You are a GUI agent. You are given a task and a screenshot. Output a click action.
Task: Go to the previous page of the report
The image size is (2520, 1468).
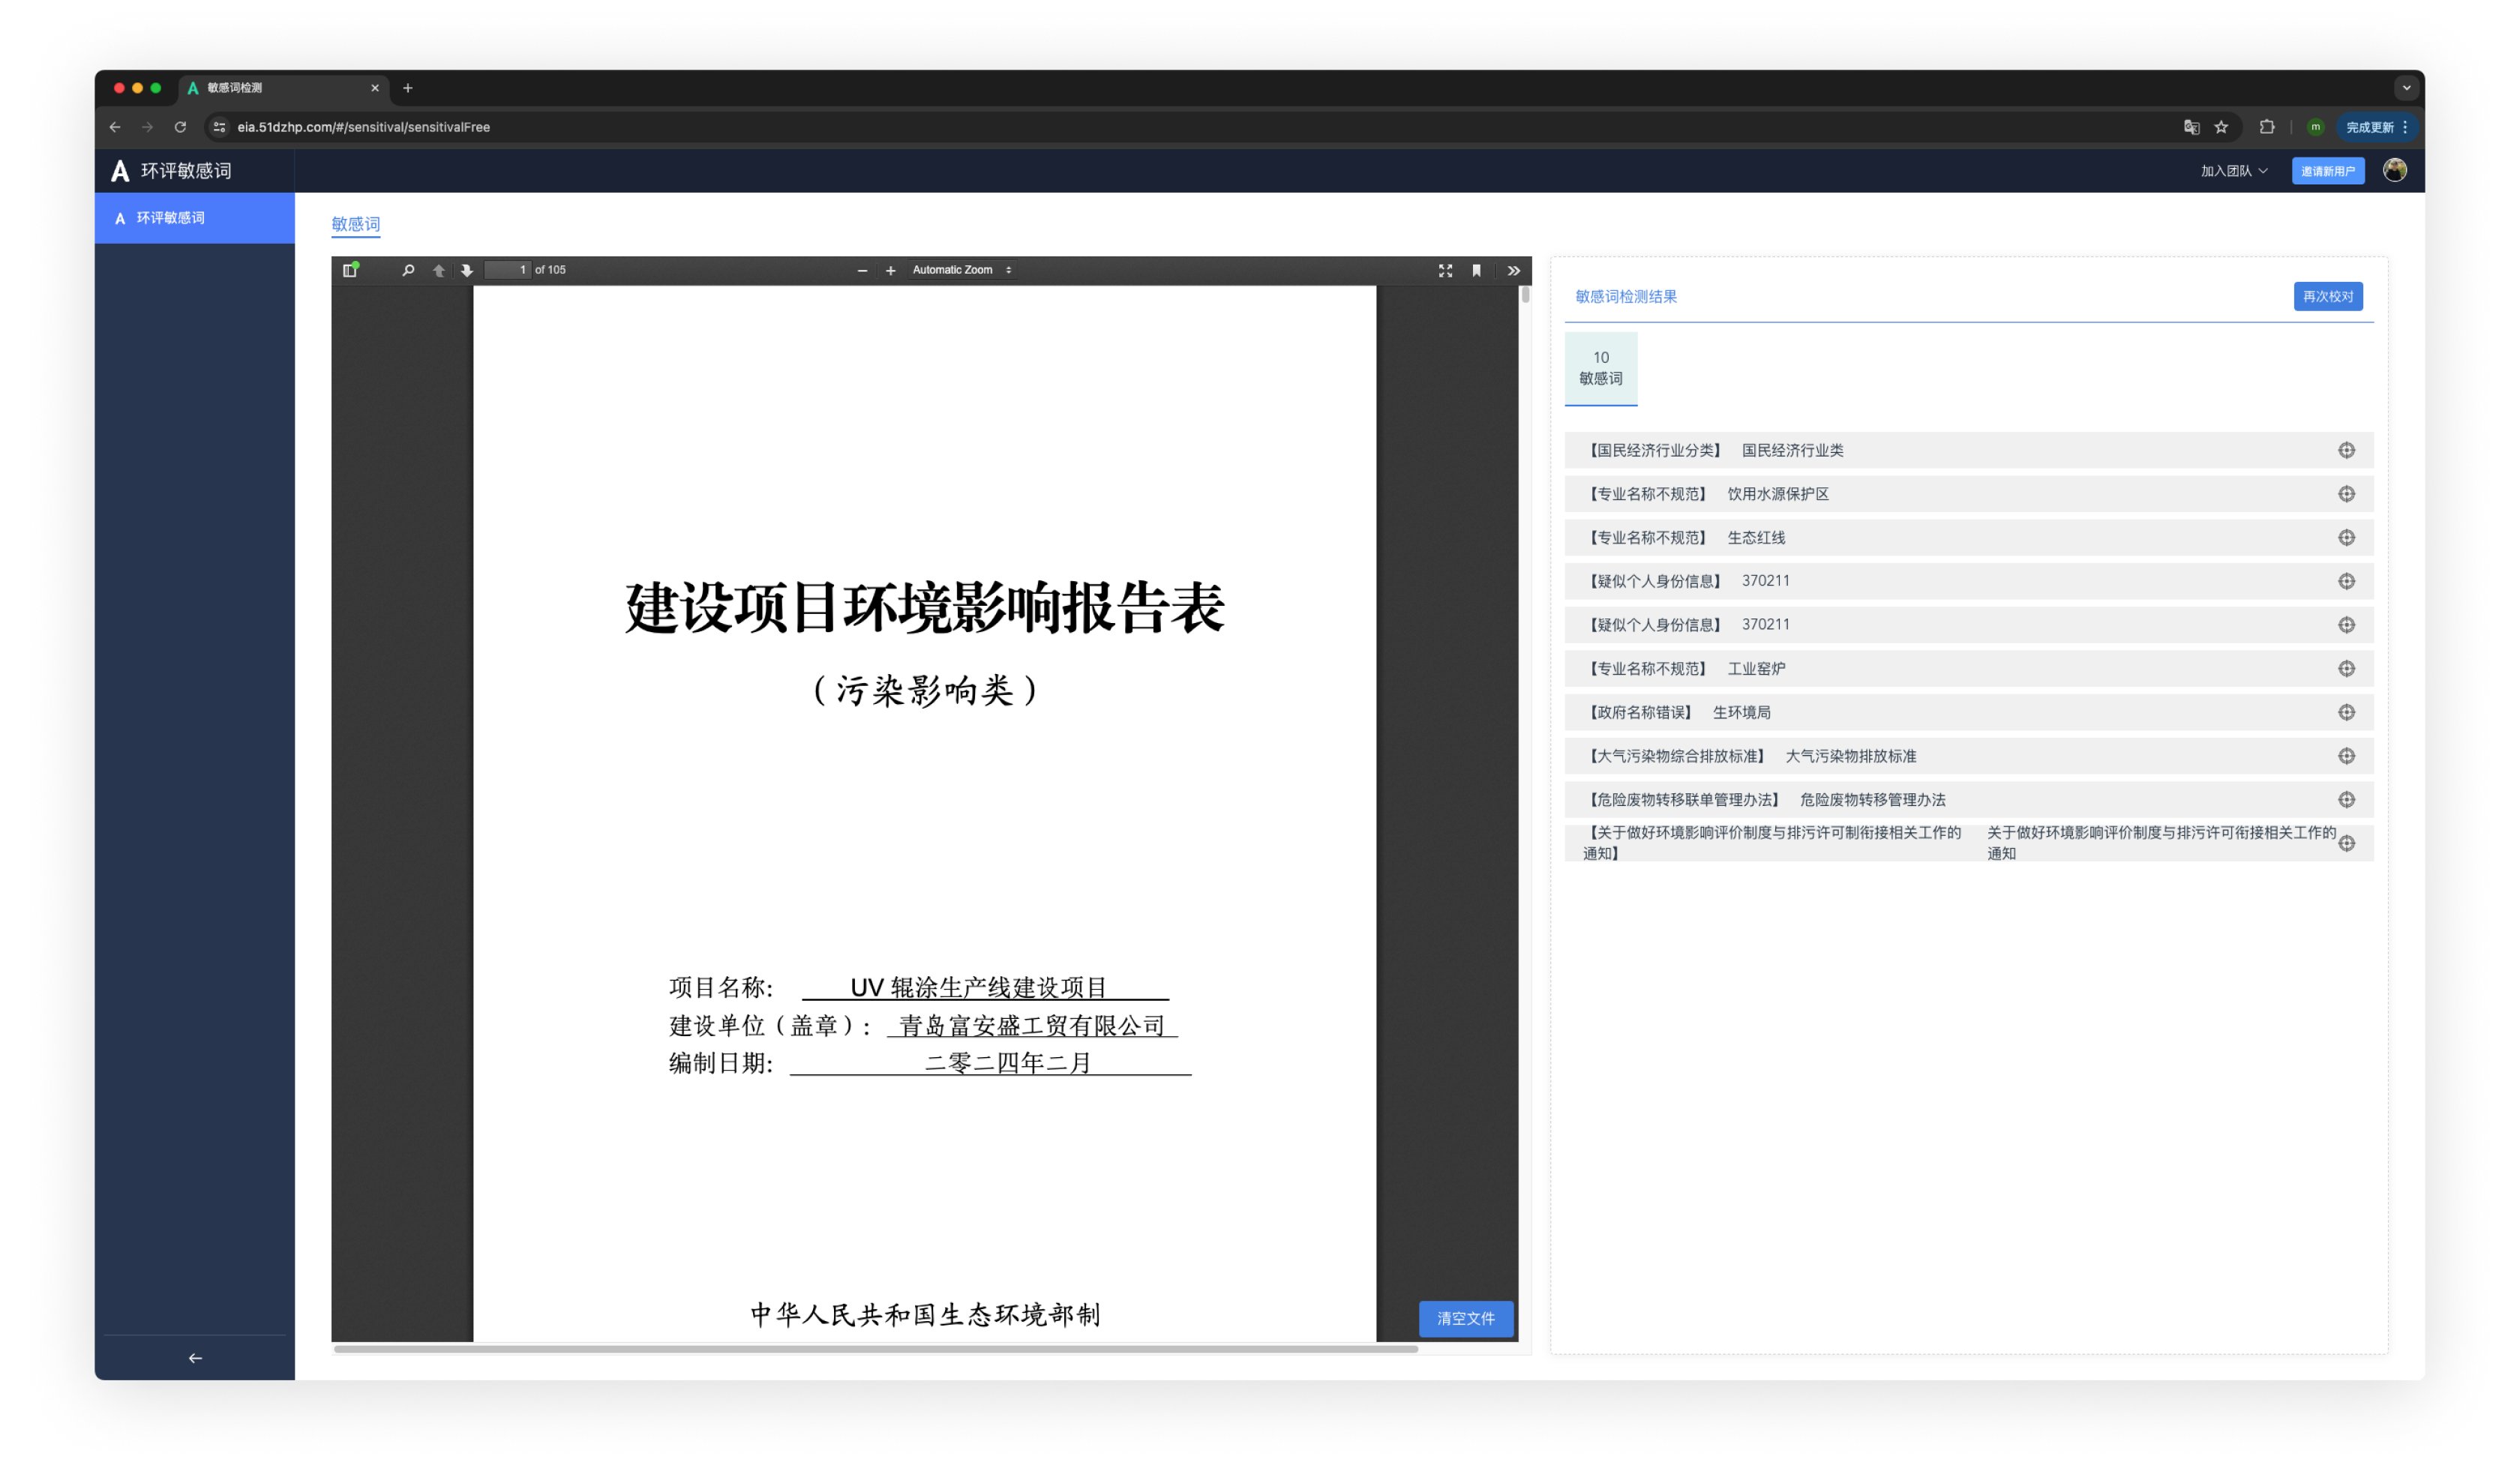click(x=438, y=270)
